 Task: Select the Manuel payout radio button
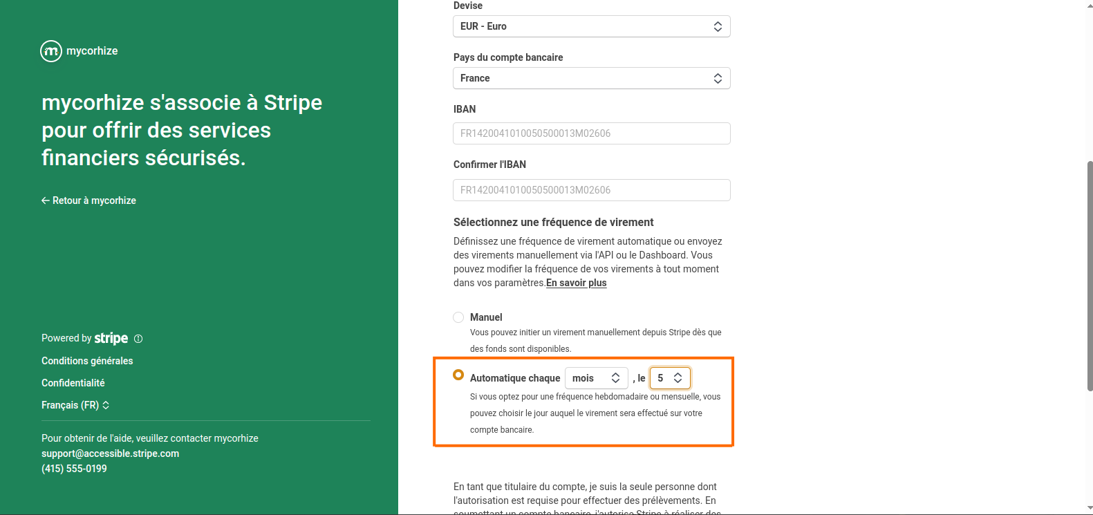click(x=458, y=317)
